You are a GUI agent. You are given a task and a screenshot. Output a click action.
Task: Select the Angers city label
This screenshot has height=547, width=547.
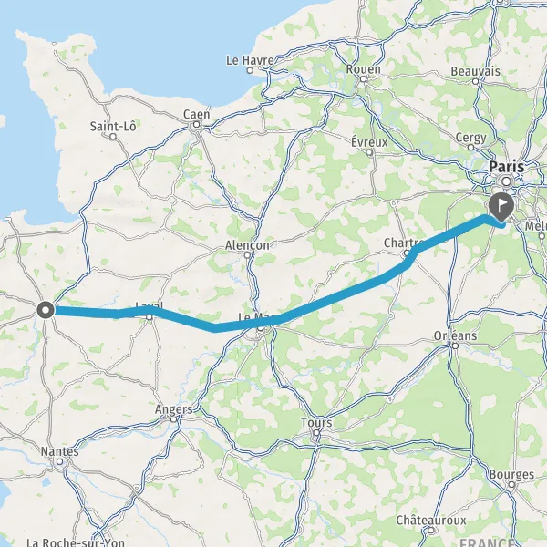(173, 409)
